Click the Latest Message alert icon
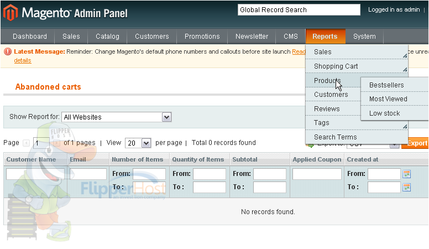This screenshot has width=429, height=249. [8, 51]
